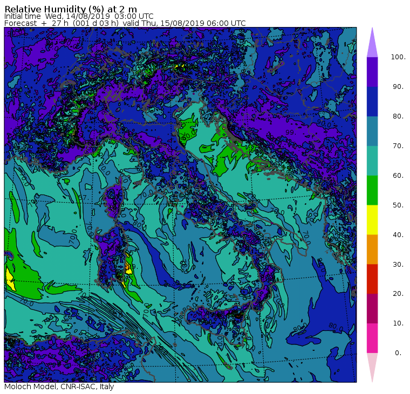Click the '40.' legend label
Screen dimensions: 410x394
click(398, 235)
